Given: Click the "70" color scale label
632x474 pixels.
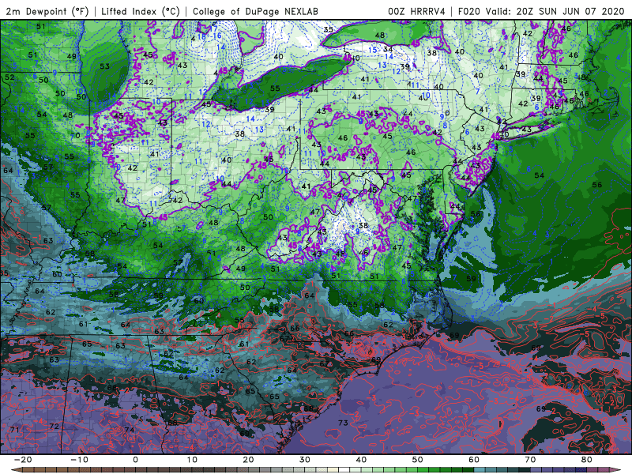Looking at the screenshot, I should tap(530, 460).
